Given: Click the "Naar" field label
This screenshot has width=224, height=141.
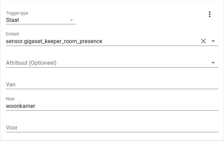Looking at the screenshot, I should pos(10,99).
